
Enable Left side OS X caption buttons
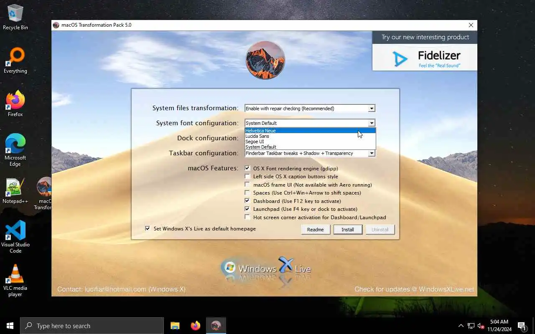tap(247, 176)
